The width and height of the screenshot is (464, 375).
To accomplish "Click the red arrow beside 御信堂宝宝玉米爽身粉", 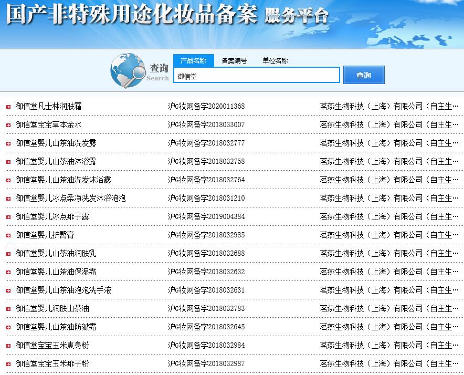I will pyautogui.click(x=8, y=346).
